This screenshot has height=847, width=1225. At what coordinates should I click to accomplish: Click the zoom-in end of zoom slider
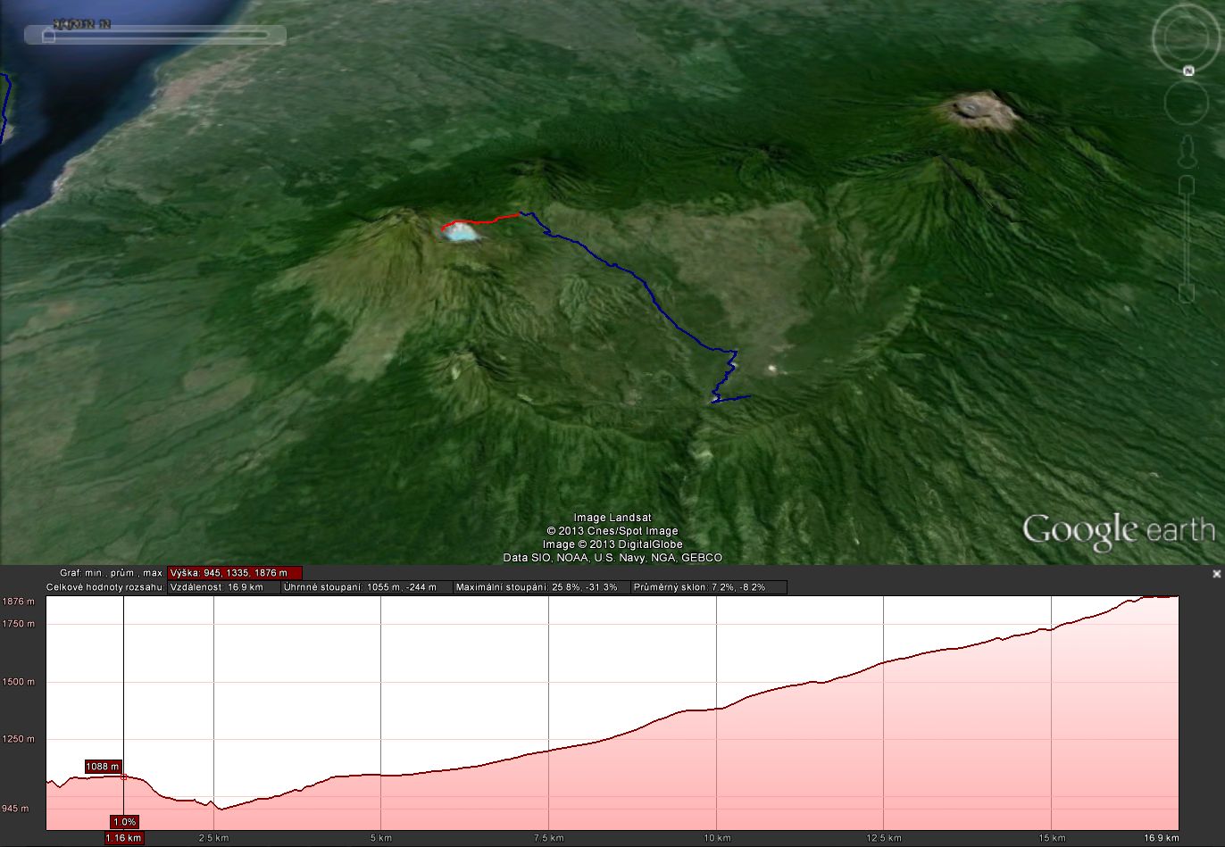click(x=1187, y=185)
